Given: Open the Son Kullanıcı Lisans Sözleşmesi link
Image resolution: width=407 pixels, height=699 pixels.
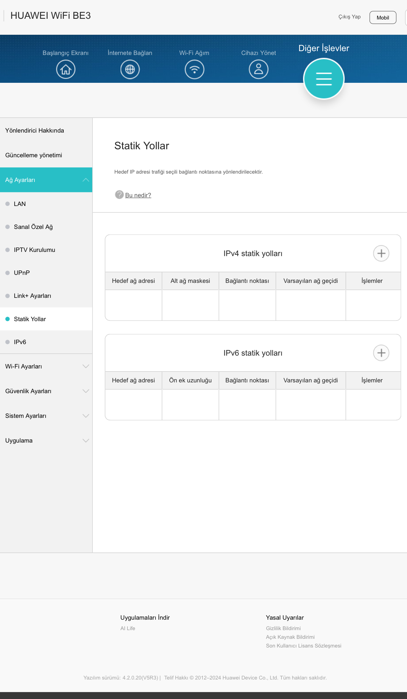Looking at the screenshot, I should pyautogui.click(x=304, y=646).
